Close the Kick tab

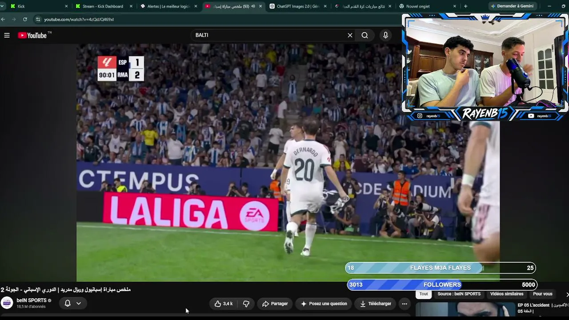pos(66,6)
